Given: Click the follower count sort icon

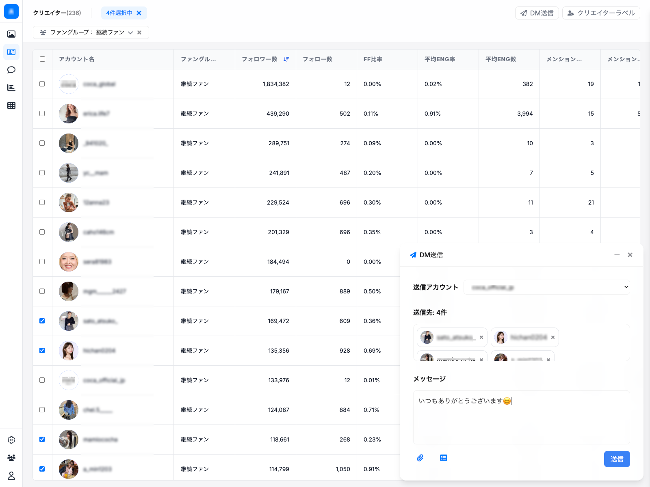Looking at the screenshot, I should coord(286,59).
